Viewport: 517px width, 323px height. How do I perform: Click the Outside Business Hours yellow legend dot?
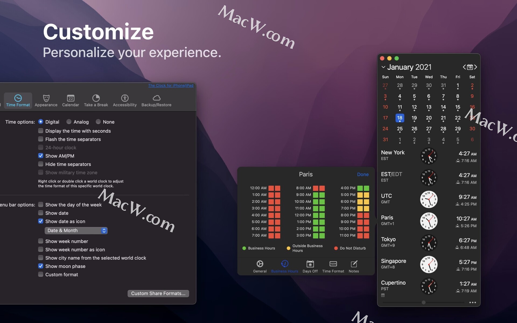click(x=288, y=248)
